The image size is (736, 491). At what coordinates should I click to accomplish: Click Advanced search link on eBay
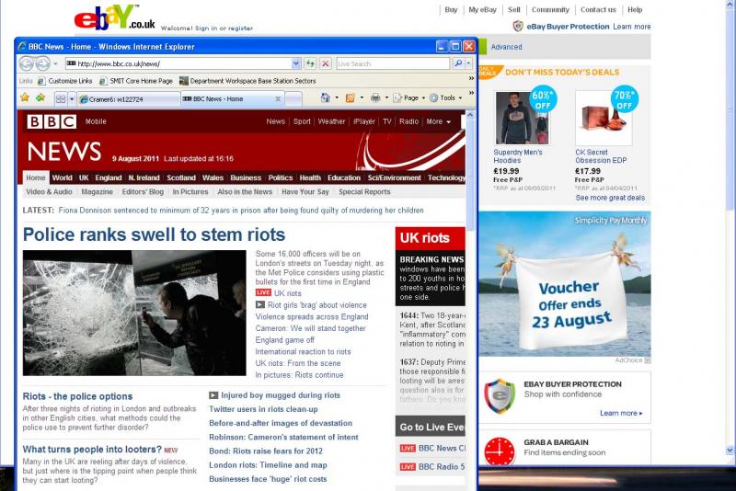506,47
